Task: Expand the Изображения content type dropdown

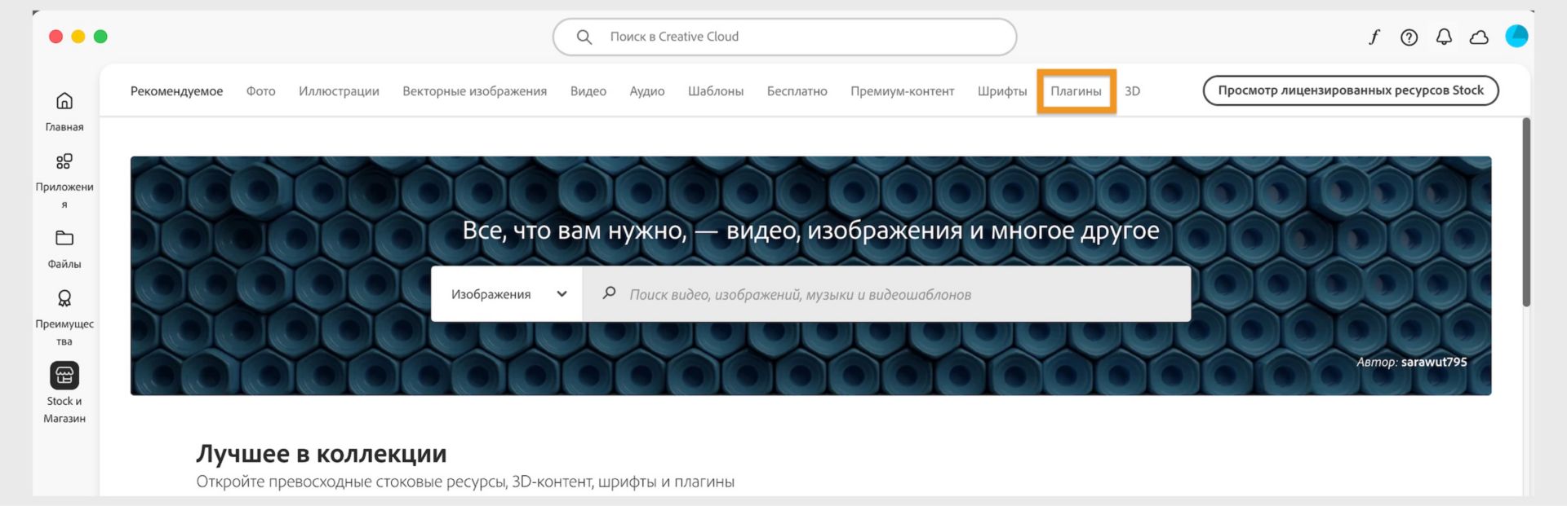Action: 507,294
